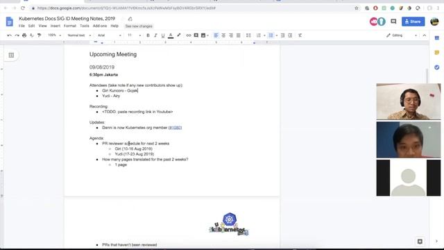Screen dimensions: 444x250
Task: Hide the side panel arrow
Action: click(x=436, y=241)
